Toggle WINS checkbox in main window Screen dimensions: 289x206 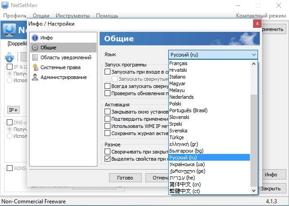(x=9, y=168)
